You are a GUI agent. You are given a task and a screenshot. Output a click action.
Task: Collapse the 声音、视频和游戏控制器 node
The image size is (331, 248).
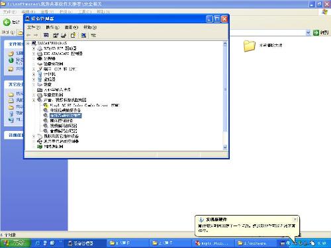click(34, 100)
